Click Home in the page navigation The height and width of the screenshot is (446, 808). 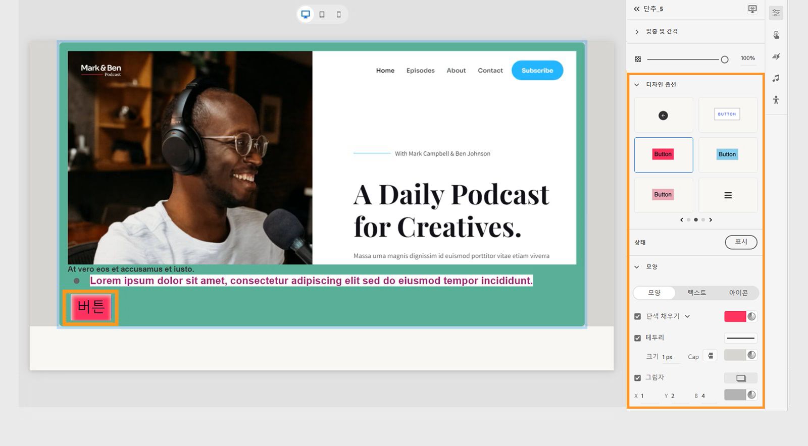click(385, 71)
